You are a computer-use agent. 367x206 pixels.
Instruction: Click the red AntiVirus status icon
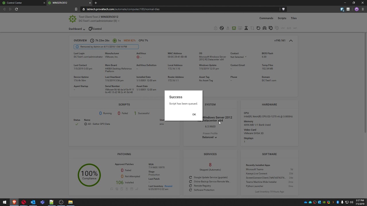point(138,57)
